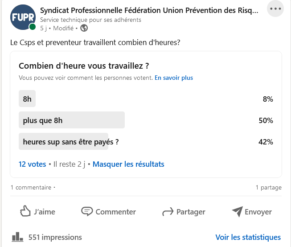The image size is (291, 247).
Task: Click the impressions bar chart icon
Action: [17, 237]
